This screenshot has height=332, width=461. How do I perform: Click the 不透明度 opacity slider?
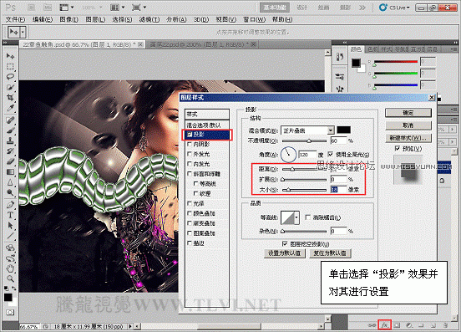[x=304, y=141]
